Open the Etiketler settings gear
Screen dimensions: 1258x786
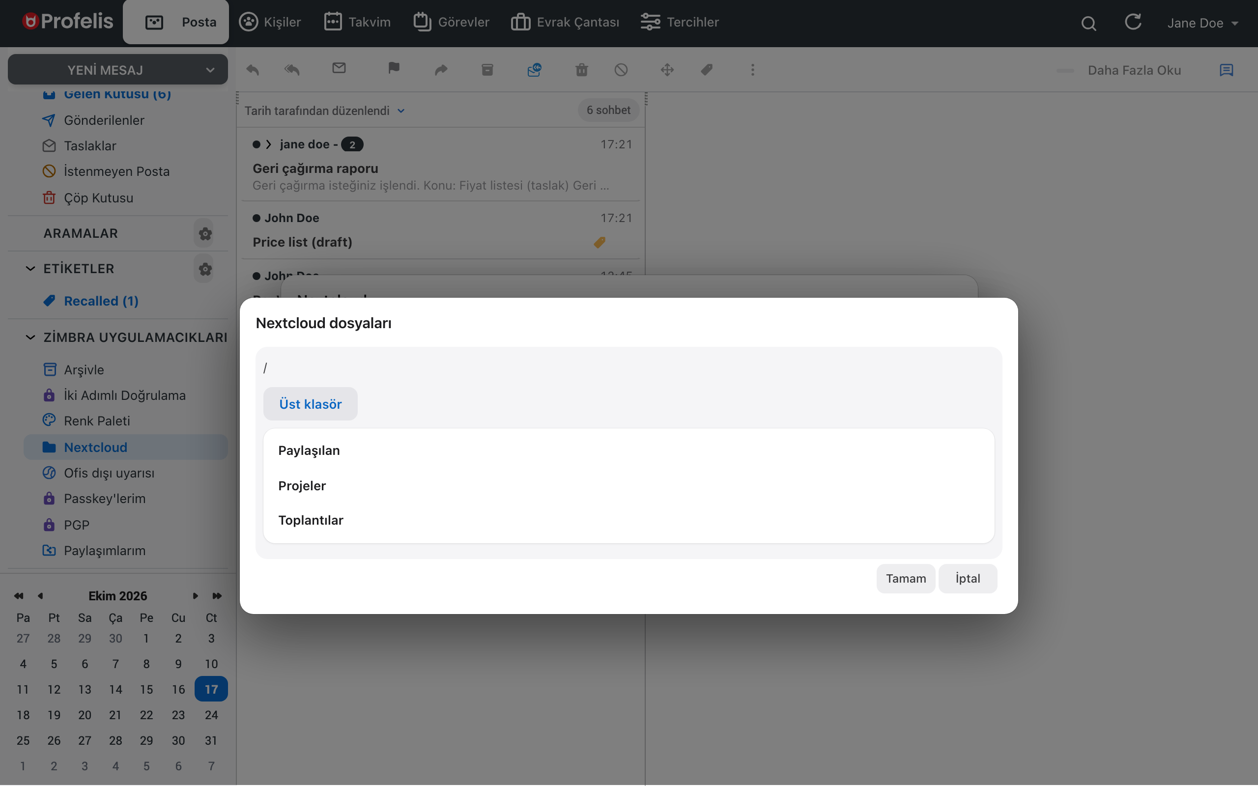tap(205, 269)
